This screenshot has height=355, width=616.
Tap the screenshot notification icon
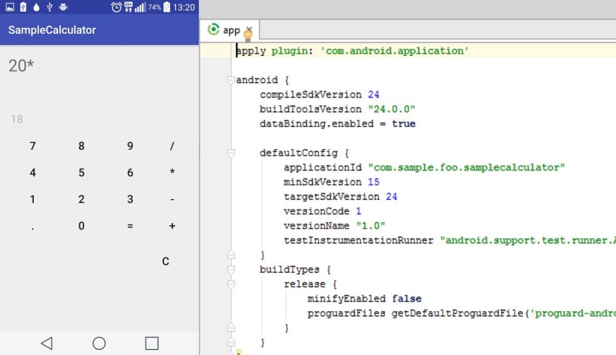click(10, 7)
